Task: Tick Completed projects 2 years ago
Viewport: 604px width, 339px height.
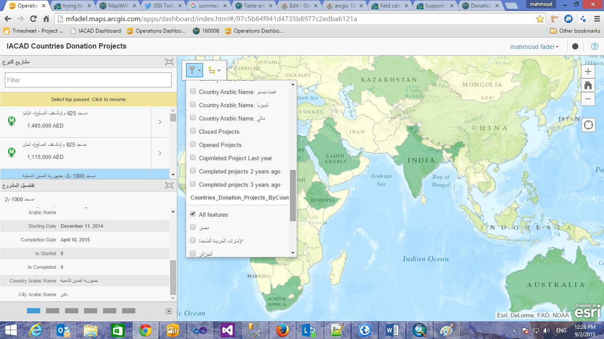Action: point(193,171)
